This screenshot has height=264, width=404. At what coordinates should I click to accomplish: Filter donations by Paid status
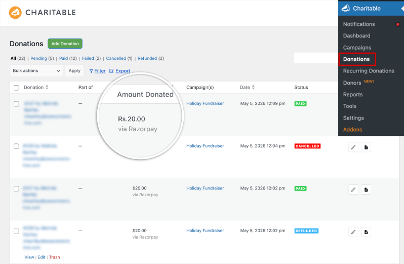click(63, 58)
